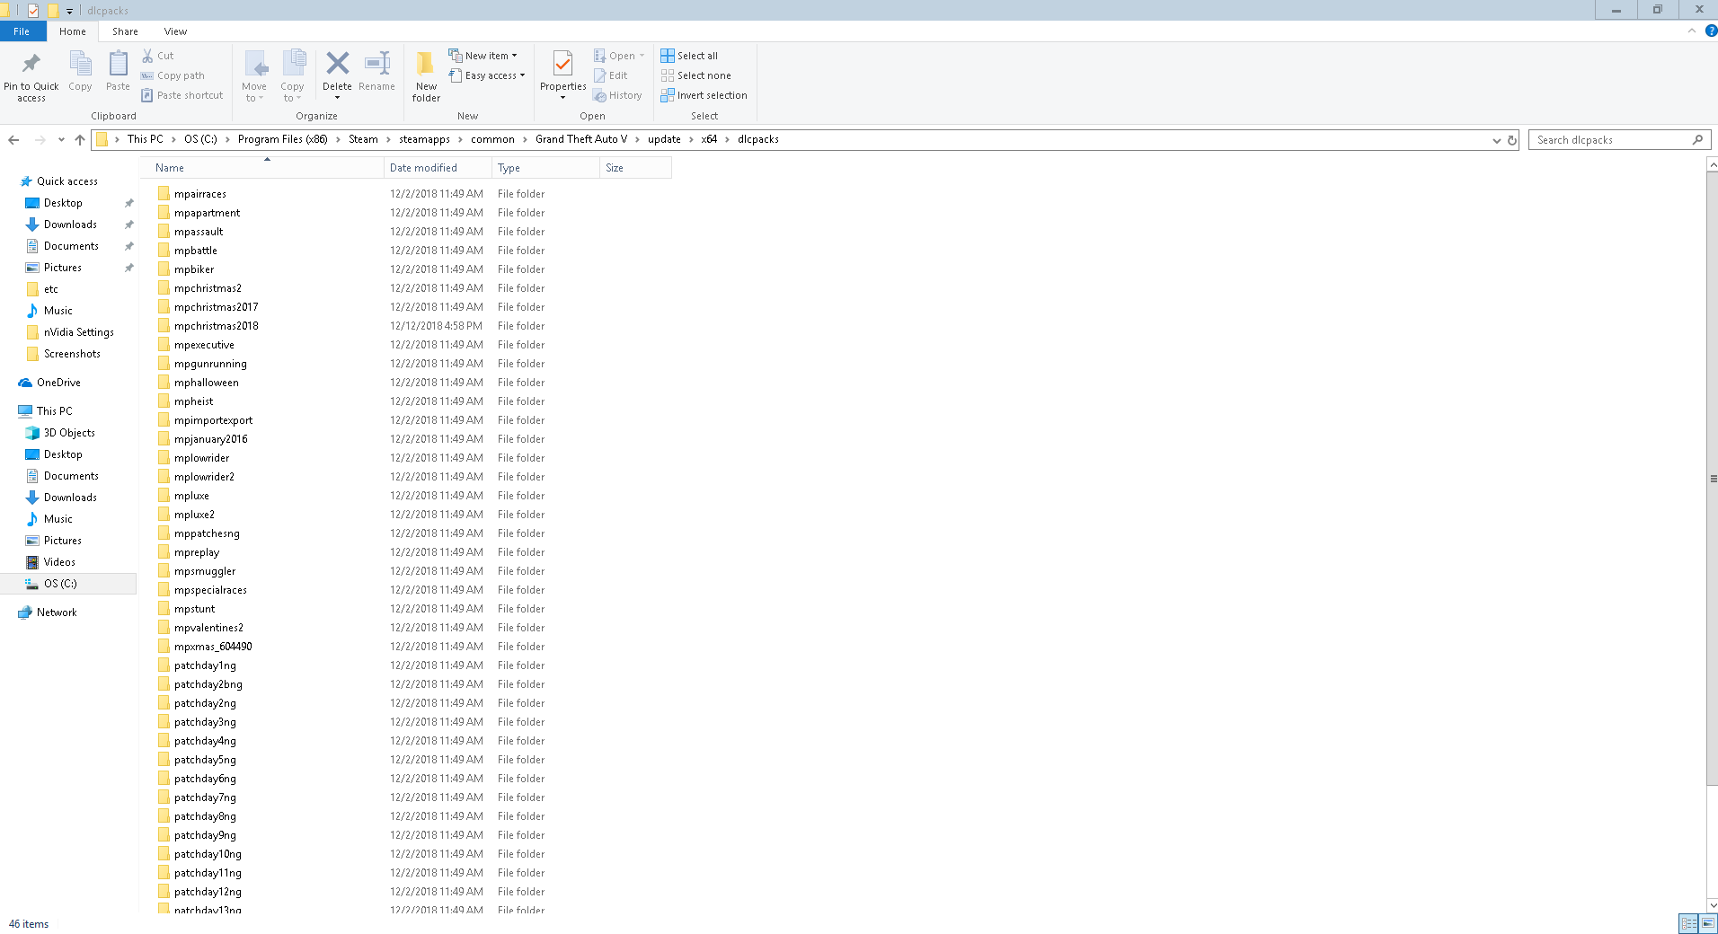Open Quick Access Toolbar customize dropdown
Screen dimensions: 1718x934
point(69,11)
